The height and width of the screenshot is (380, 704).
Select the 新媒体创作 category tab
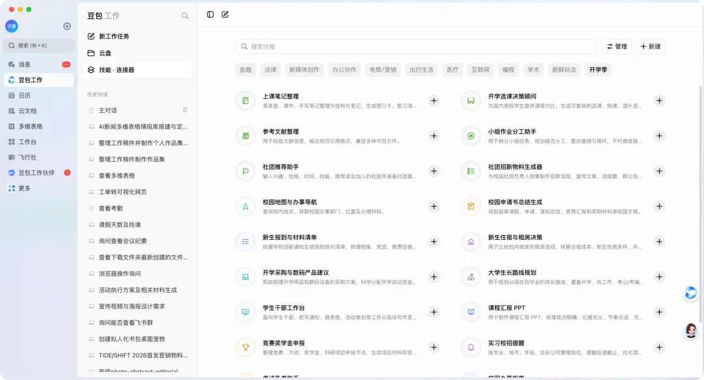tap(304, 70)
